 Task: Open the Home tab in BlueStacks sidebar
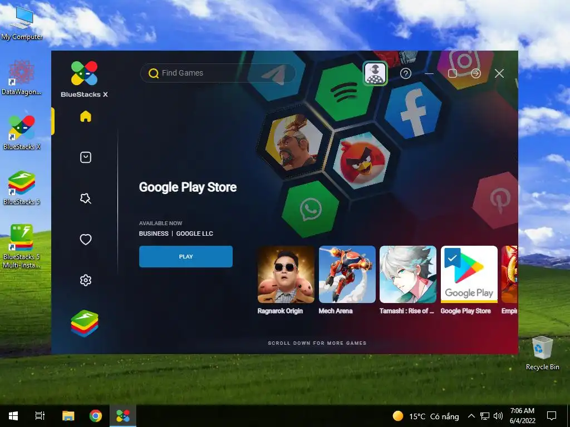85,117
